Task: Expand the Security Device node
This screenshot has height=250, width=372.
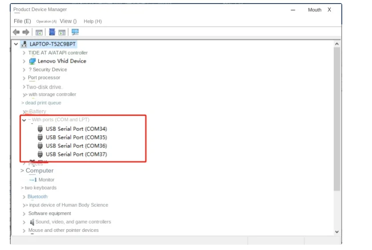Action: pyautogui.click(x=24, y=70)
